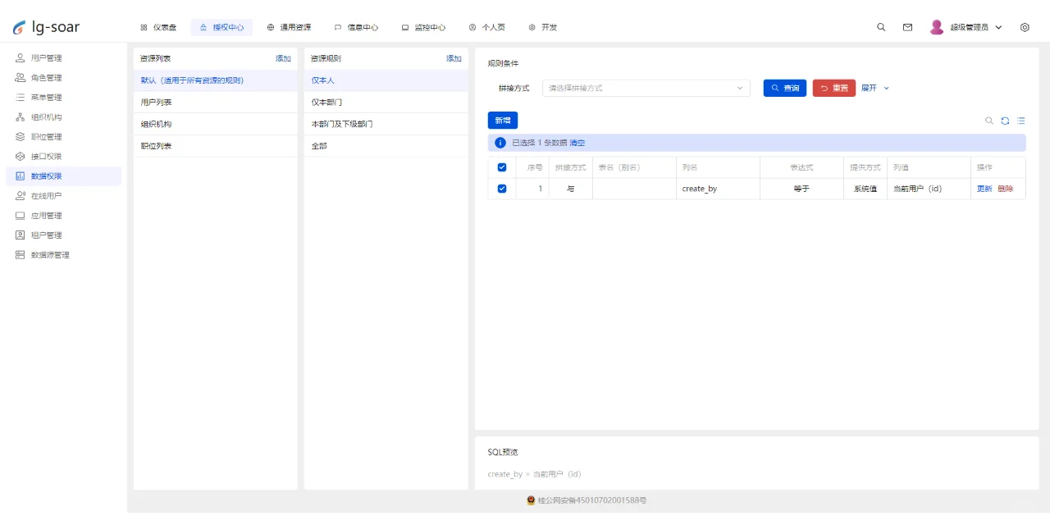Refresh the rule table with the refresh icon

(1005, 121)
